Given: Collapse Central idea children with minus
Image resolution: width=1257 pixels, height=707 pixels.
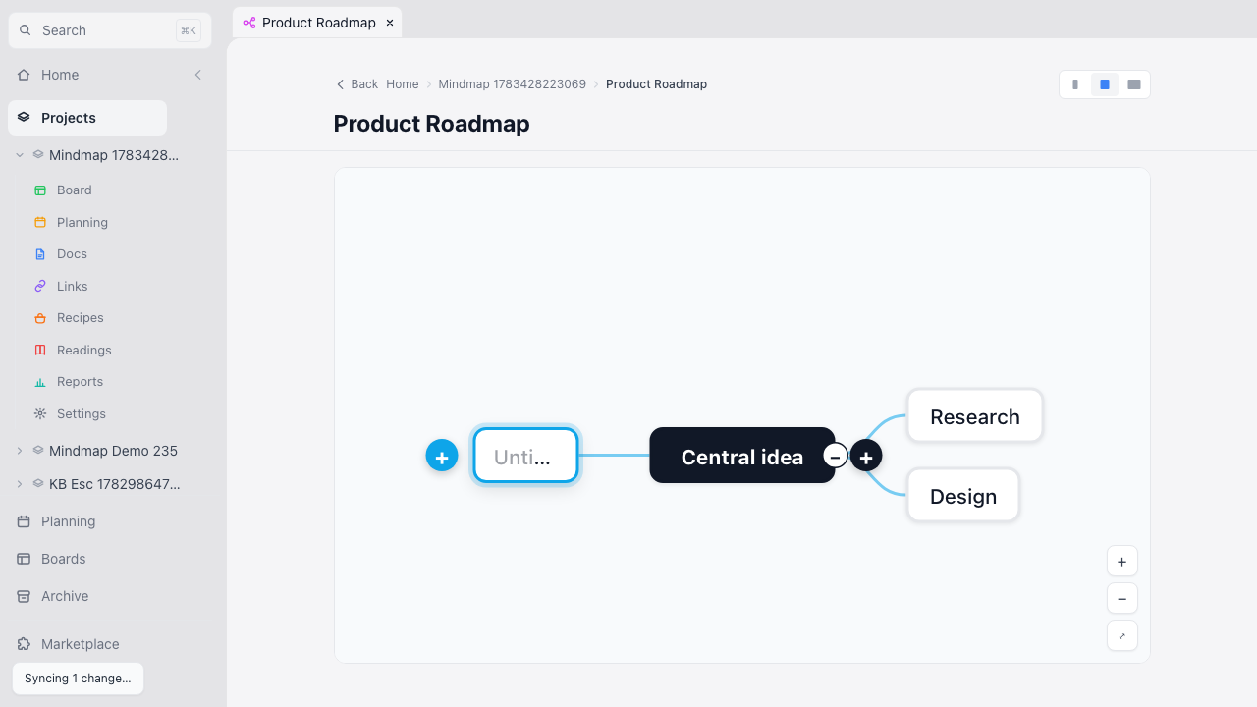Looking at the screenshot, I should (x=835, y=457).
